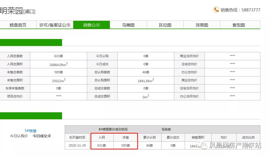Click the 入网总套数 row label

click(16, 56)
